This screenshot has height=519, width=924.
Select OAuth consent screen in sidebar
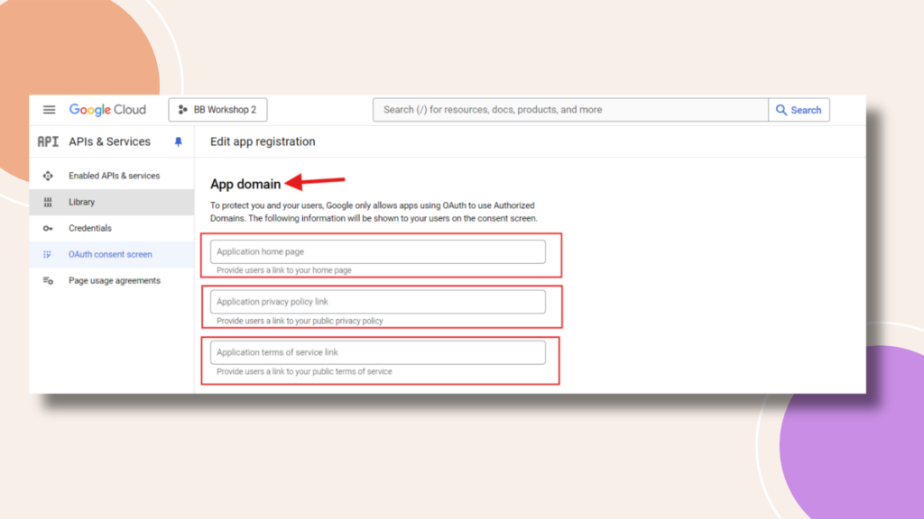click(110, 254)
